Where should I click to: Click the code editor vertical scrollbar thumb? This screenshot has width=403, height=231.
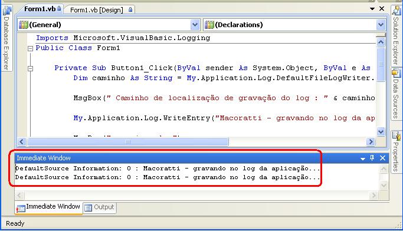tap(381, 64)
